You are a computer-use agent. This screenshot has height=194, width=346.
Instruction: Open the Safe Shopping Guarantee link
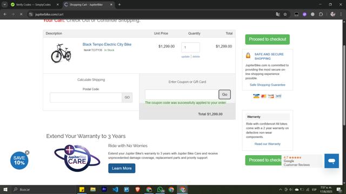click(x=268, y=85)
